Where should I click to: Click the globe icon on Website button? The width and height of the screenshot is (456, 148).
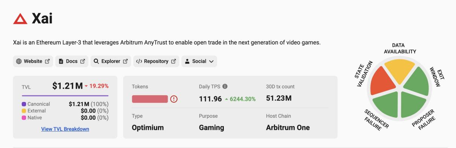click(19, 61)
